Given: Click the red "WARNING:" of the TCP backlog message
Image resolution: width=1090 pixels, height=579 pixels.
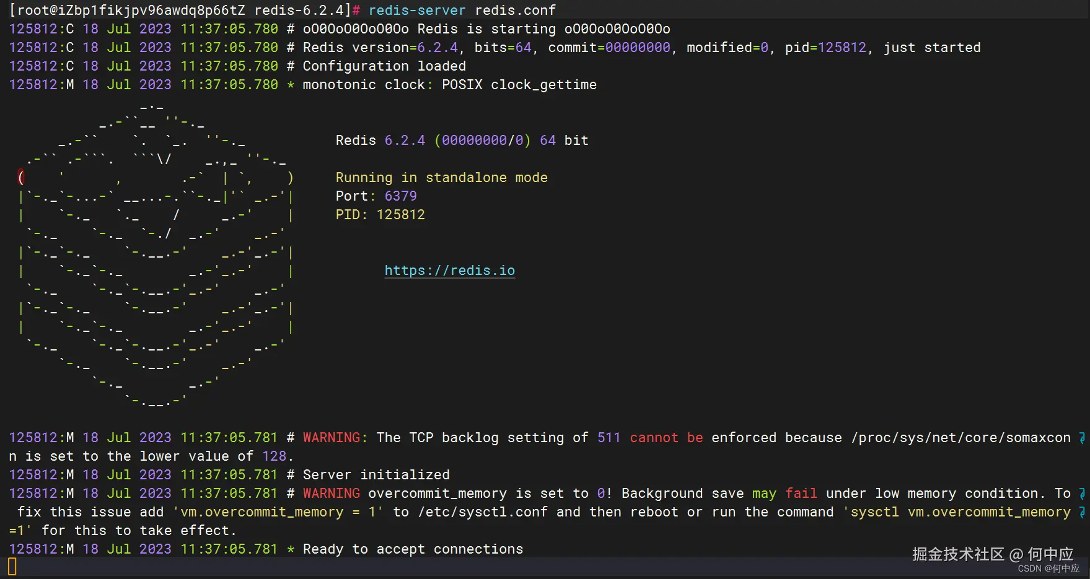Looking at the screenshot, I should pyautogui.click(x=335, y=438).
